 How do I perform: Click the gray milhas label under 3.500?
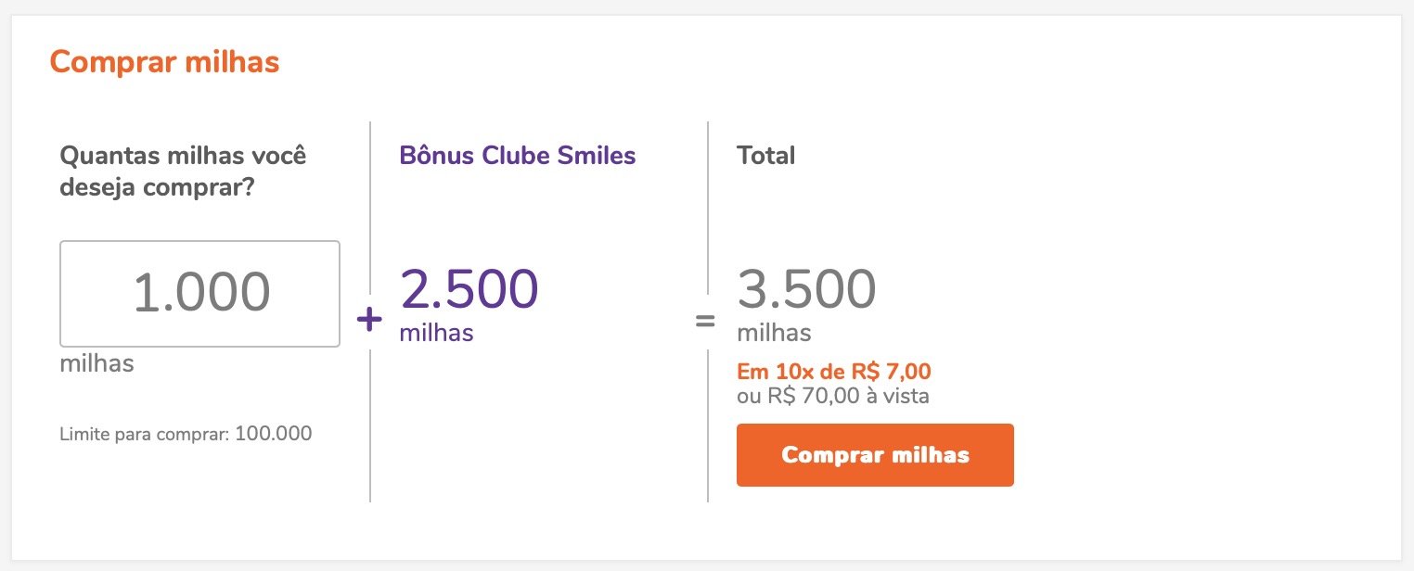coord(774,332)
